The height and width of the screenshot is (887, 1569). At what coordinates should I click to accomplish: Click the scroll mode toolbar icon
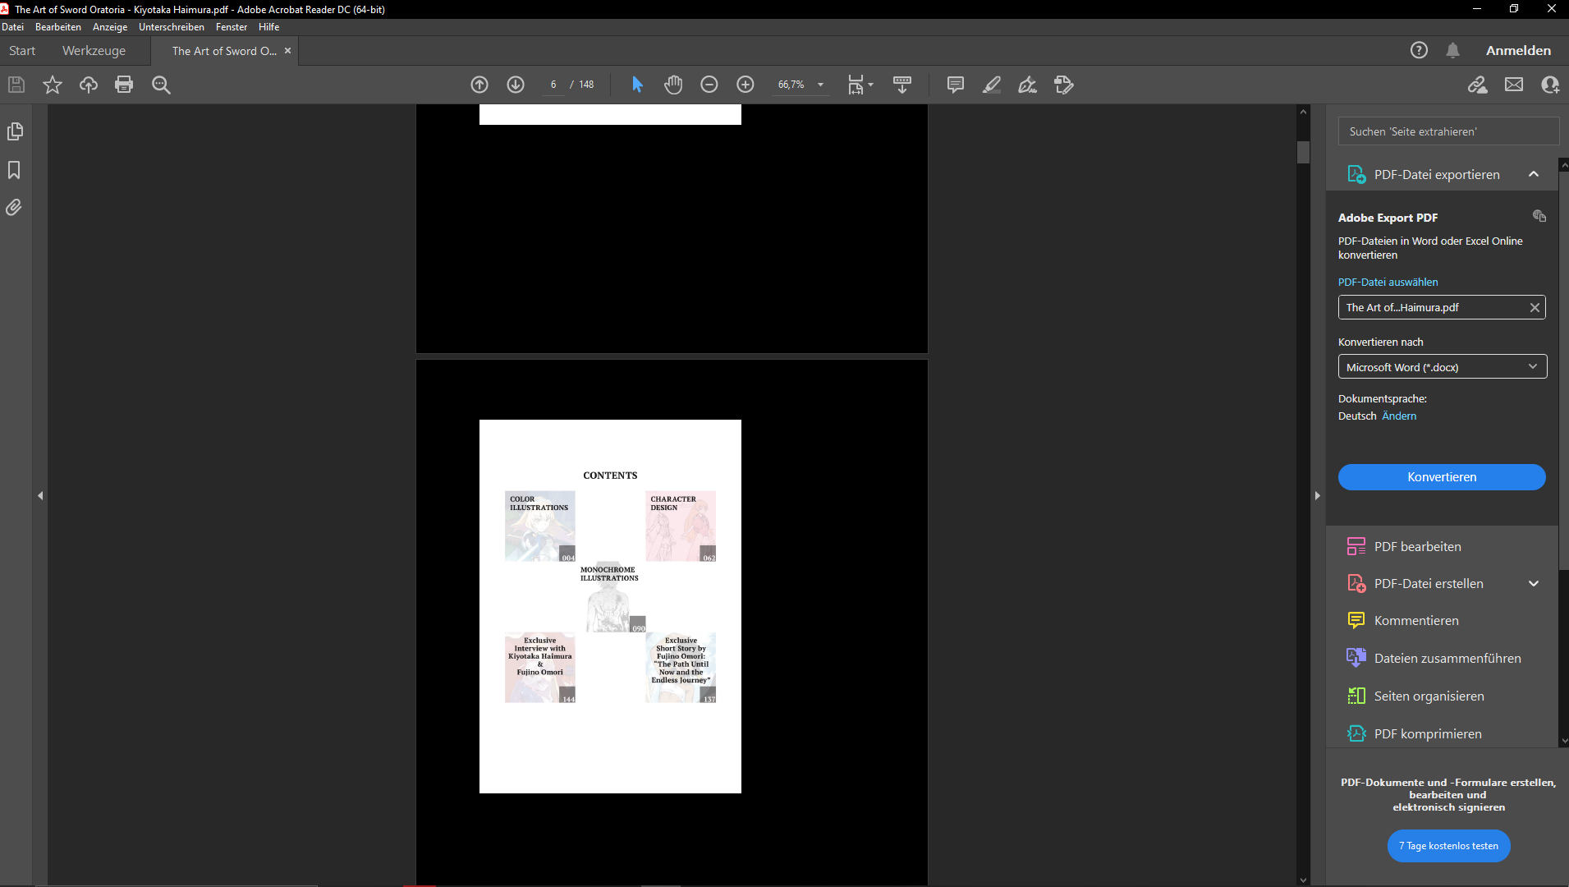coord(902,85)
